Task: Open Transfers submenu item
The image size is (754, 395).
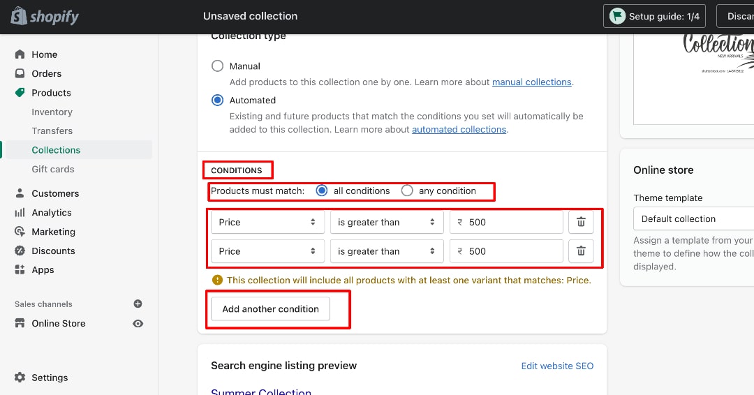Action: pyautogui.click(x=52, y=131)
